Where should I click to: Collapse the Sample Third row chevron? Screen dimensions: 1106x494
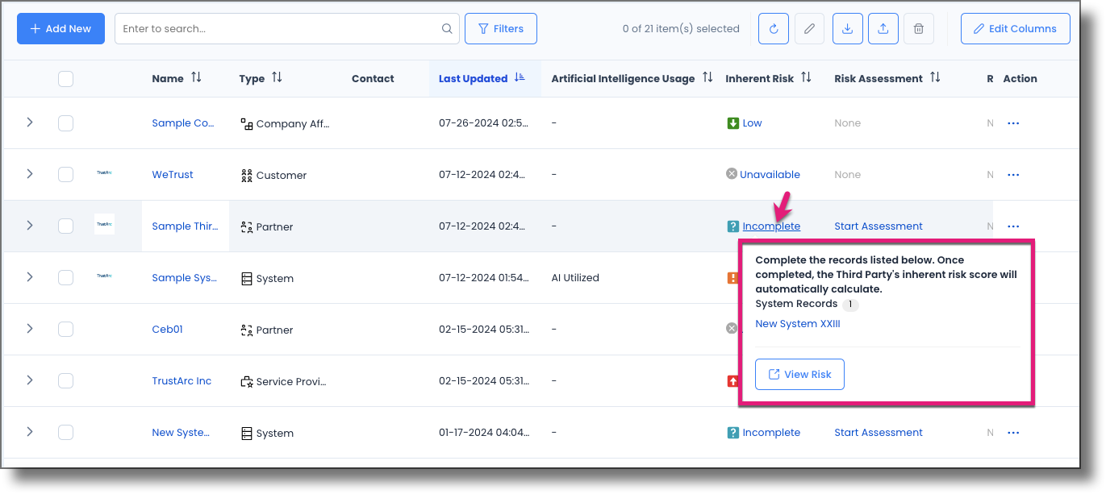coord(30,226)
